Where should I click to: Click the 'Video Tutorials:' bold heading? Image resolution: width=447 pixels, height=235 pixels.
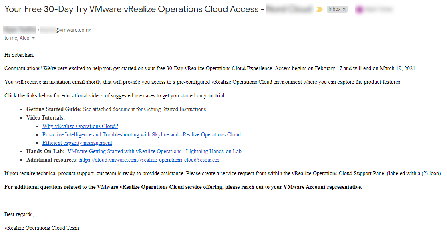coord(45,118)
